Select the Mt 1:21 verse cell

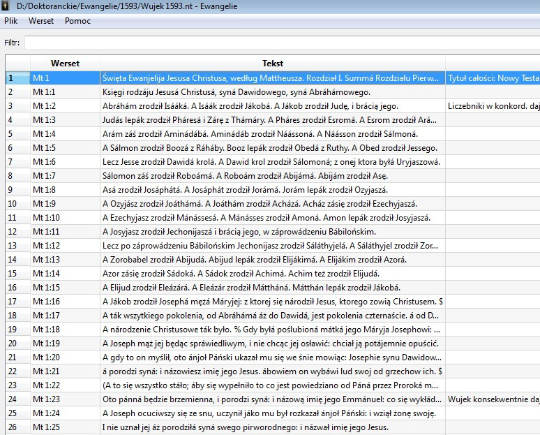(x=65, y=371)
